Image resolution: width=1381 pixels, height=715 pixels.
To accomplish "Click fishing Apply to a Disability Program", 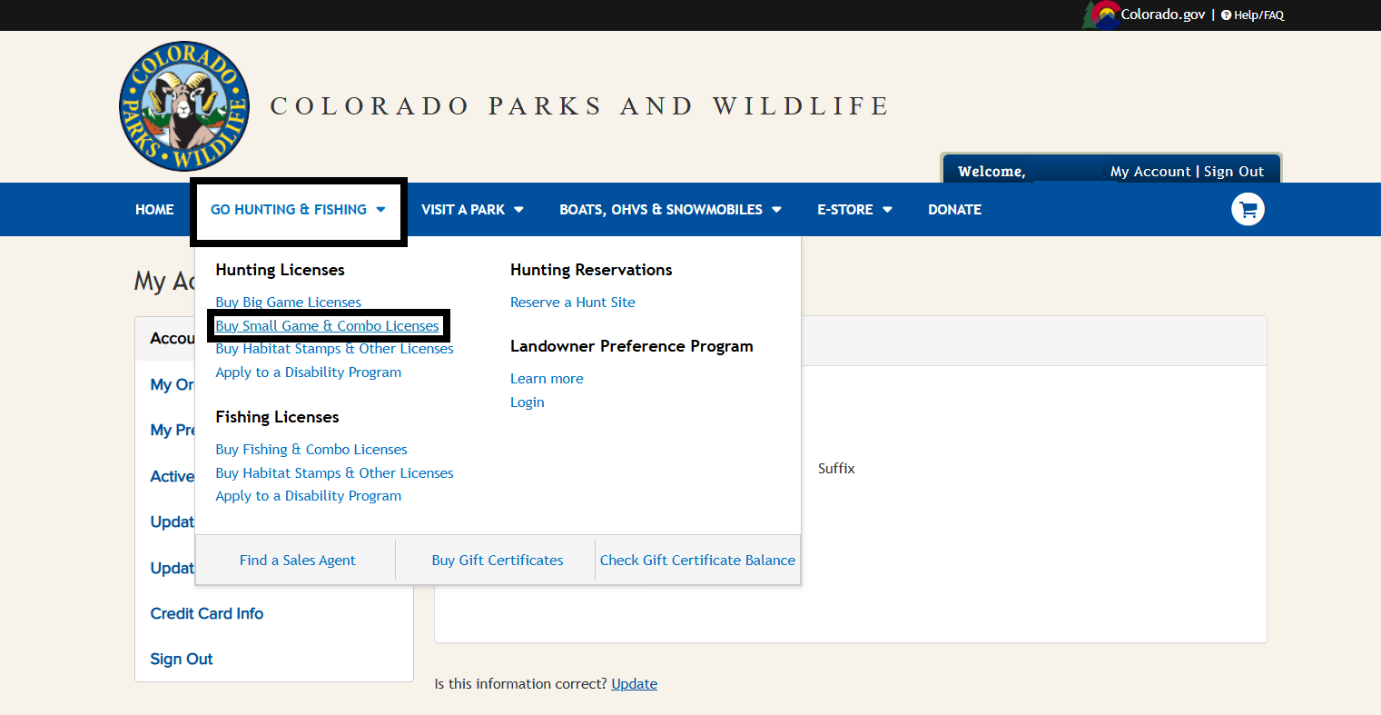I will pos(308,496).
